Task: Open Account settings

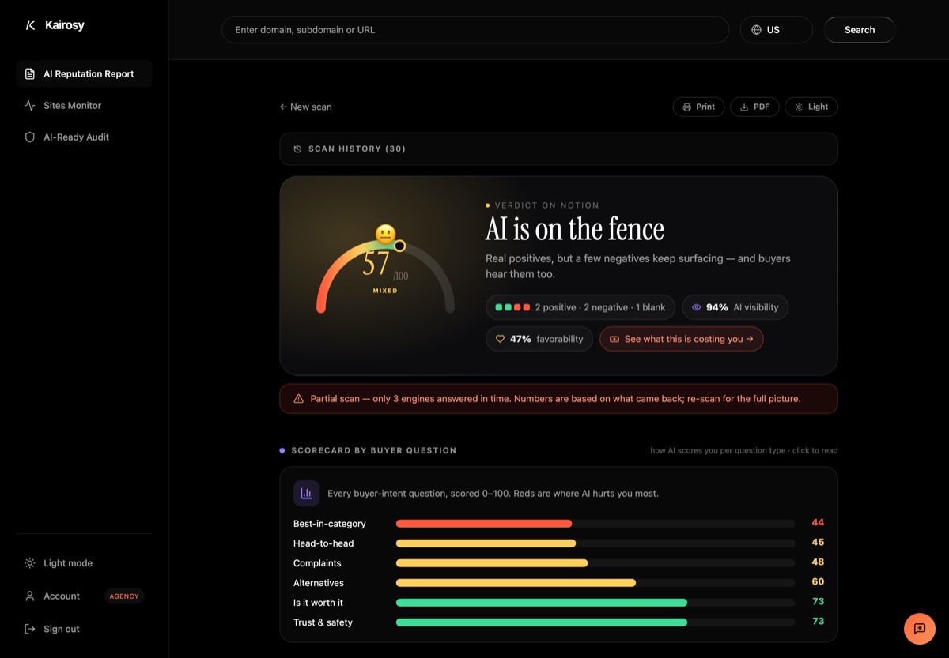Action: click(x=84, y=596)
